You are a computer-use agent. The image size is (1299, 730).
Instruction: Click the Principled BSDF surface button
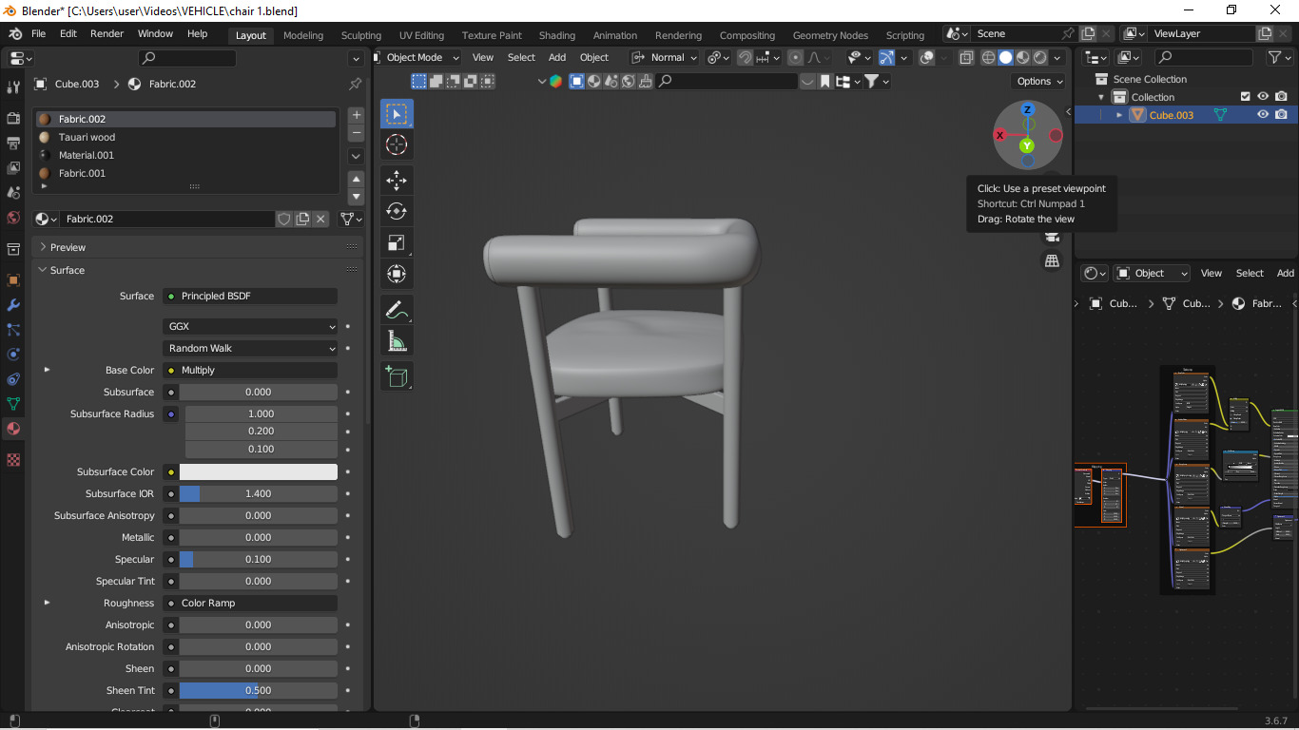pos(250,296)
